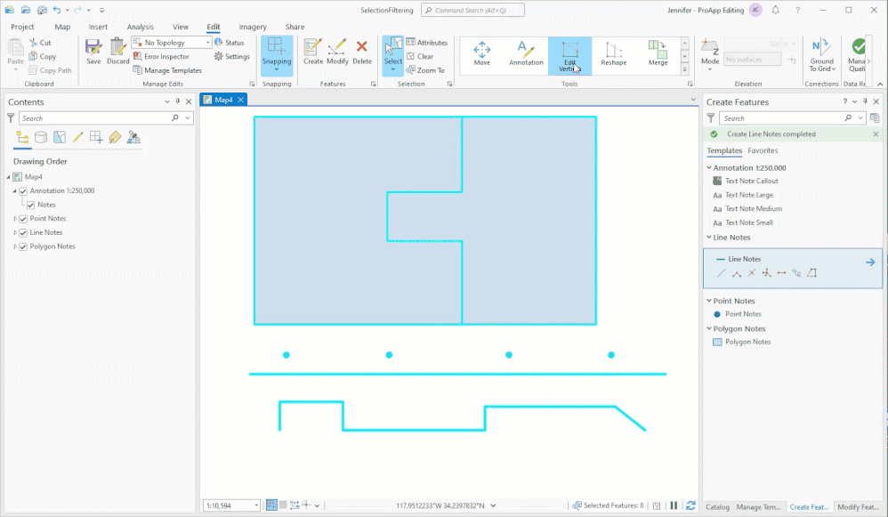Toggle visibility of the Point Notes layer
Screen dimensions: 888x517
[x=21, y=218]
